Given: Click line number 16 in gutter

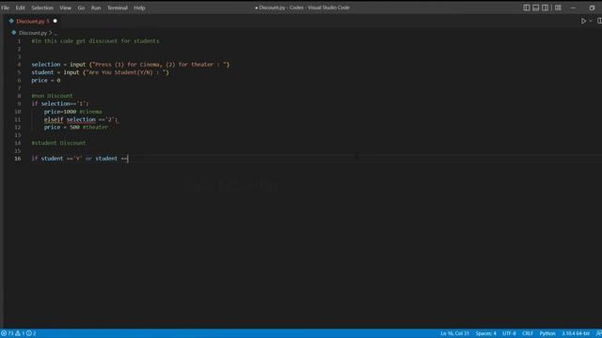Looking at the screenshot, I should coord(18,159).
